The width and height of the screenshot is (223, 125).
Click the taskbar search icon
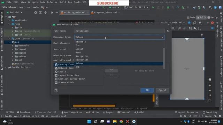[95, 122]
